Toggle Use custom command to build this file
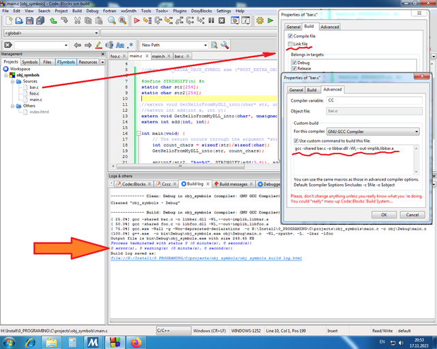Viewport: 437px width, 349px height. pos(296,141)
